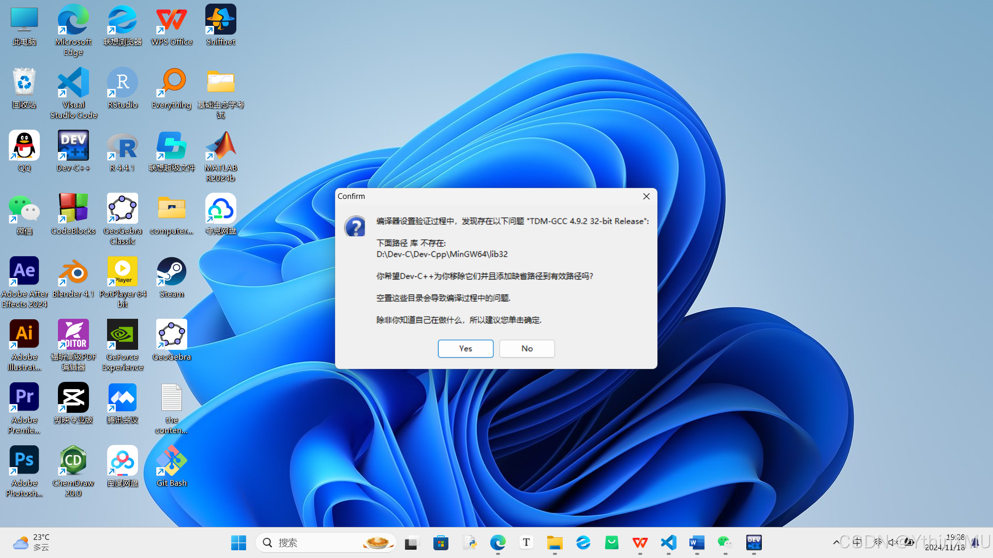Click Yes in the Confirm dialog

(465, 348)
